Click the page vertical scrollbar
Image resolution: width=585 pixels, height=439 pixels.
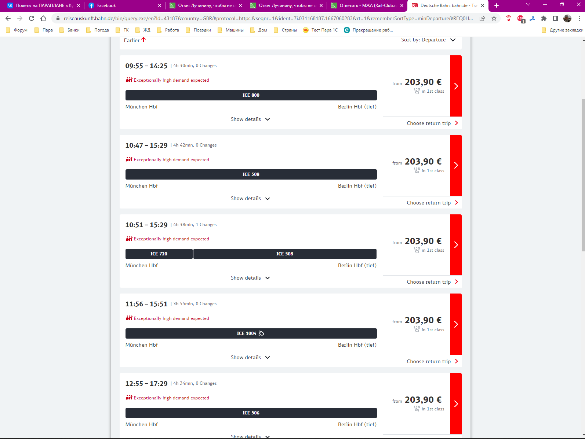point(583,175)
